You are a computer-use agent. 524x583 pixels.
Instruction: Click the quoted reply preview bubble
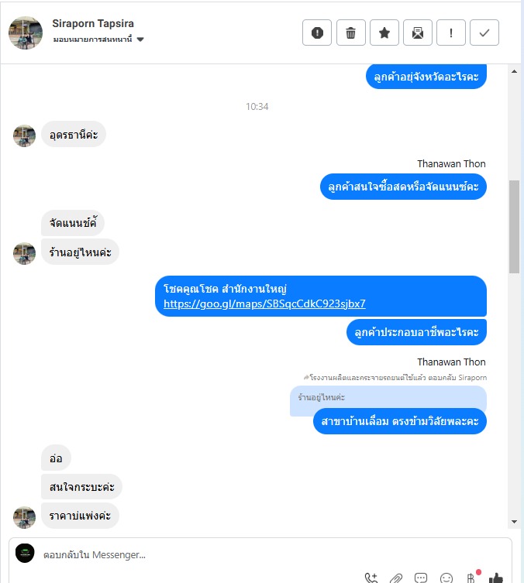388,397
